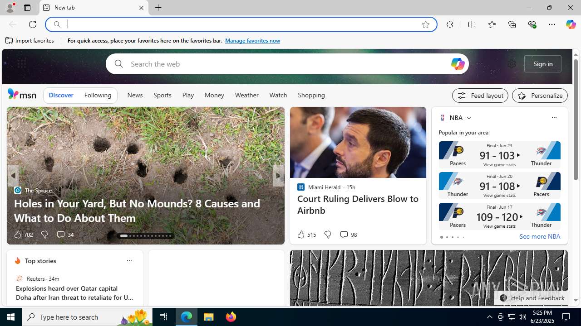581x326 pixels.
Task: Add this page to favorites star
Action: [425, 24]
